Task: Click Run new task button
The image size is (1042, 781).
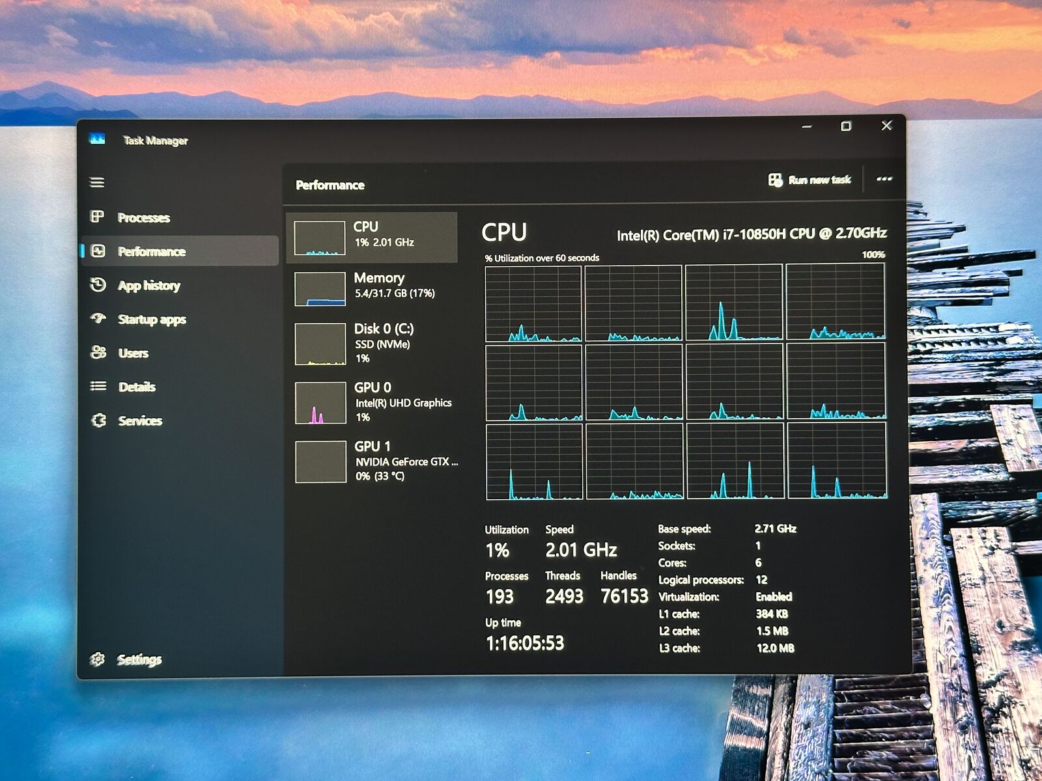Action: point(810,180)
